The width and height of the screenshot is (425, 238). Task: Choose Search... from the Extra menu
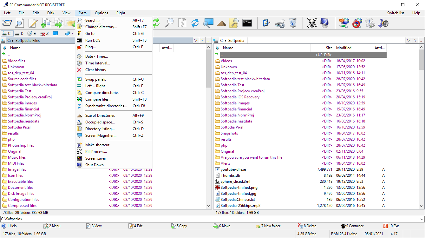[x=114, y=20]
